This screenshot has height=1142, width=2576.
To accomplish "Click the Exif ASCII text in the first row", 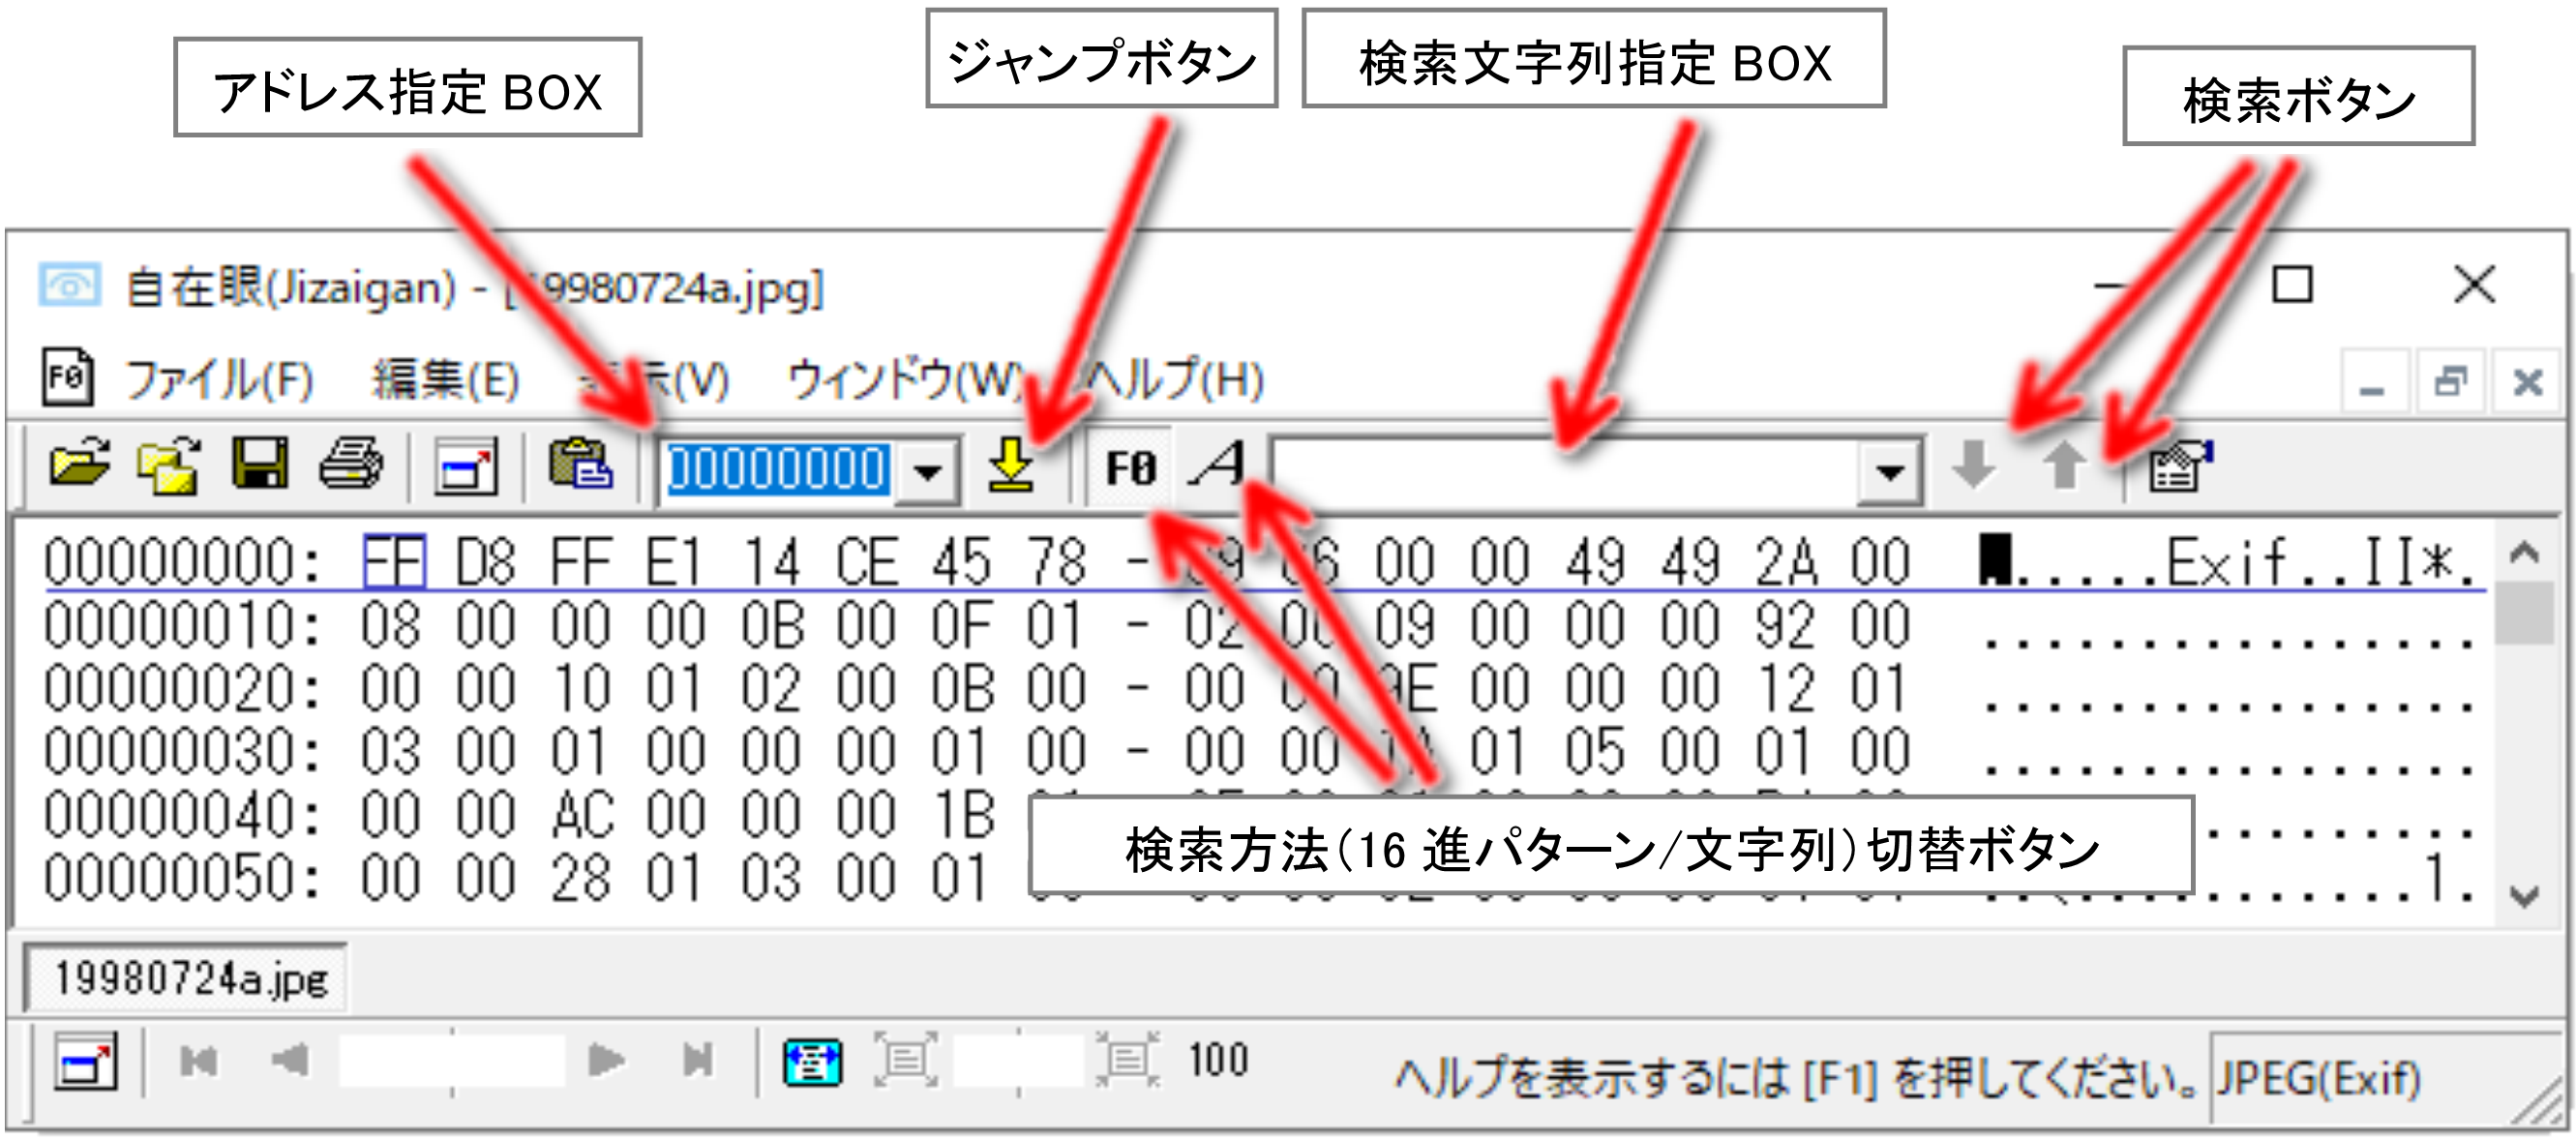I will [2226, 562].
